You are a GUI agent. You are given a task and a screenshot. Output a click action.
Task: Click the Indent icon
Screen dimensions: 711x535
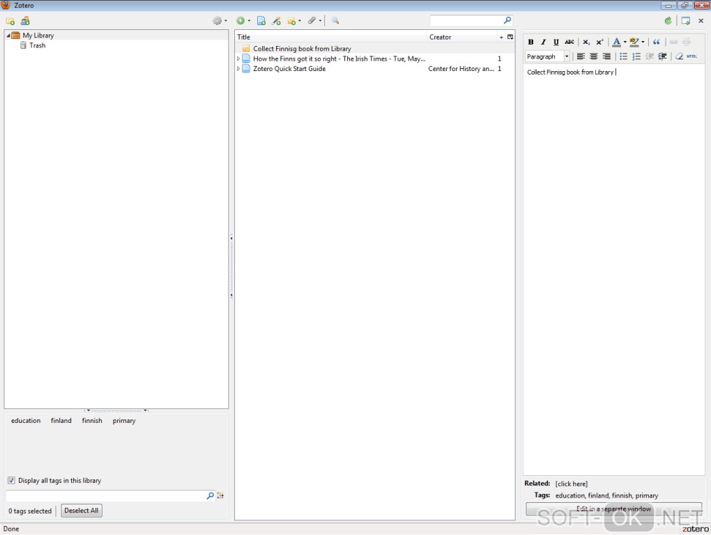point(662,56)
